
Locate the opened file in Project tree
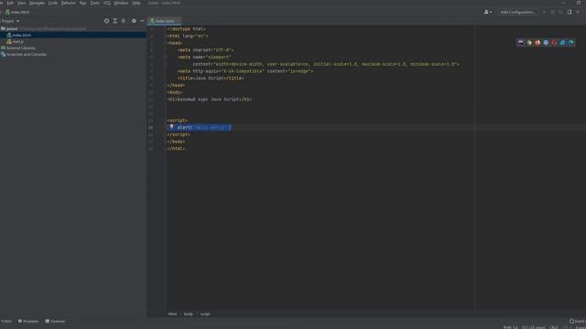coord(106,21)
